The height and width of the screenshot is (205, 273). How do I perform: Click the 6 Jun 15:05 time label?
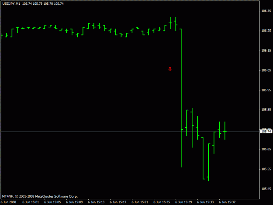click(x=52, y=202)
